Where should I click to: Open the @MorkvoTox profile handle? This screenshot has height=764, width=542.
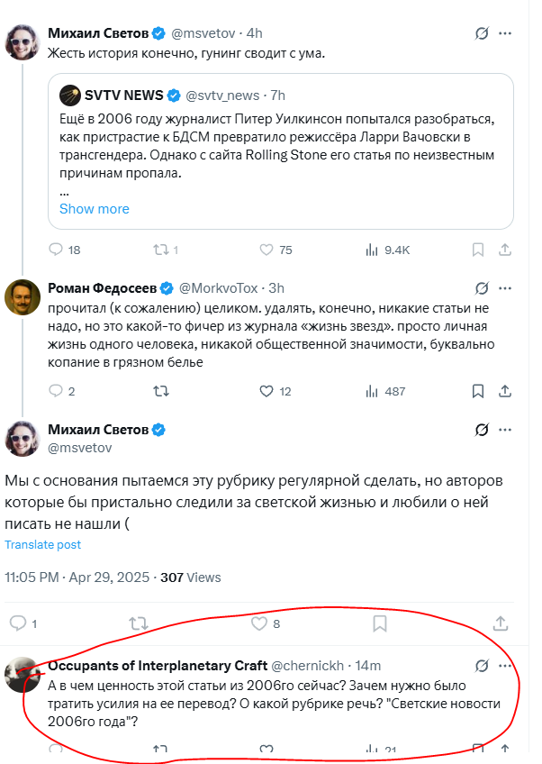(x=219, y=288)
